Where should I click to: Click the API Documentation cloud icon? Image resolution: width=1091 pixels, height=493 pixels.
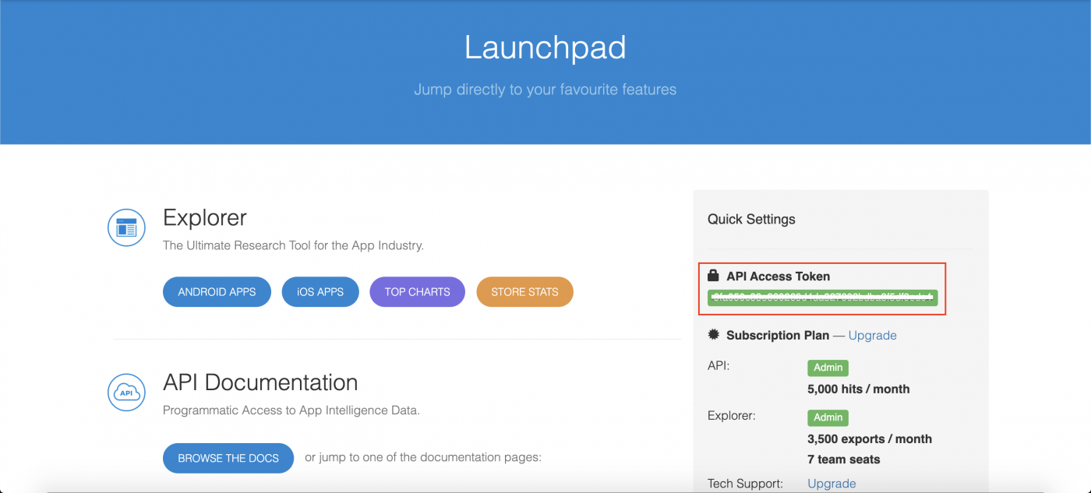click(x=126, y=393)
